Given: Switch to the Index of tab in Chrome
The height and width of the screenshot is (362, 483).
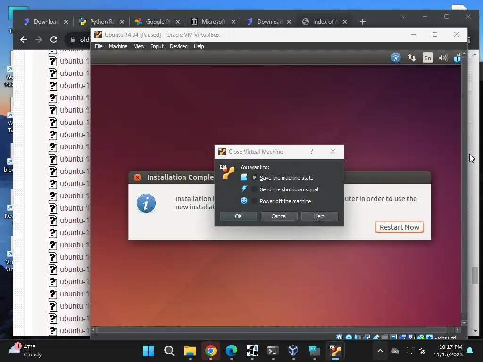Looking at the screenshot, I should pyautogui.click(x=325, y=22).
